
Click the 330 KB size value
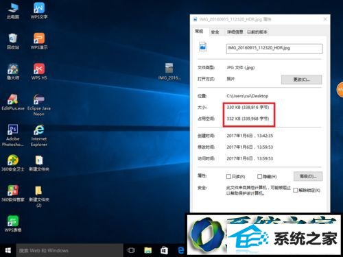click(x=248, y=108)
